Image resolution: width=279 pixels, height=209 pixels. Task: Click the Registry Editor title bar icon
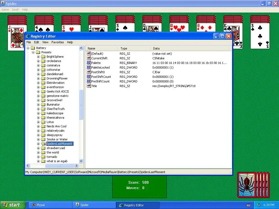(28, 36)
